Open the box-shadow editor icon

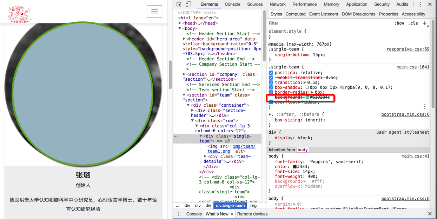click(307, 87)
